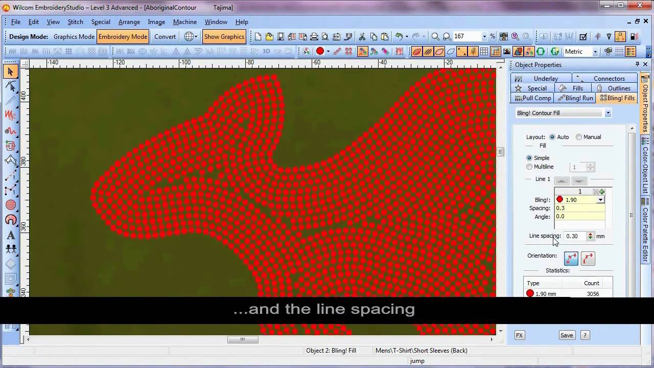Click the percent zoom factor icon
The image size is (654, 368).
pos(493,36)
